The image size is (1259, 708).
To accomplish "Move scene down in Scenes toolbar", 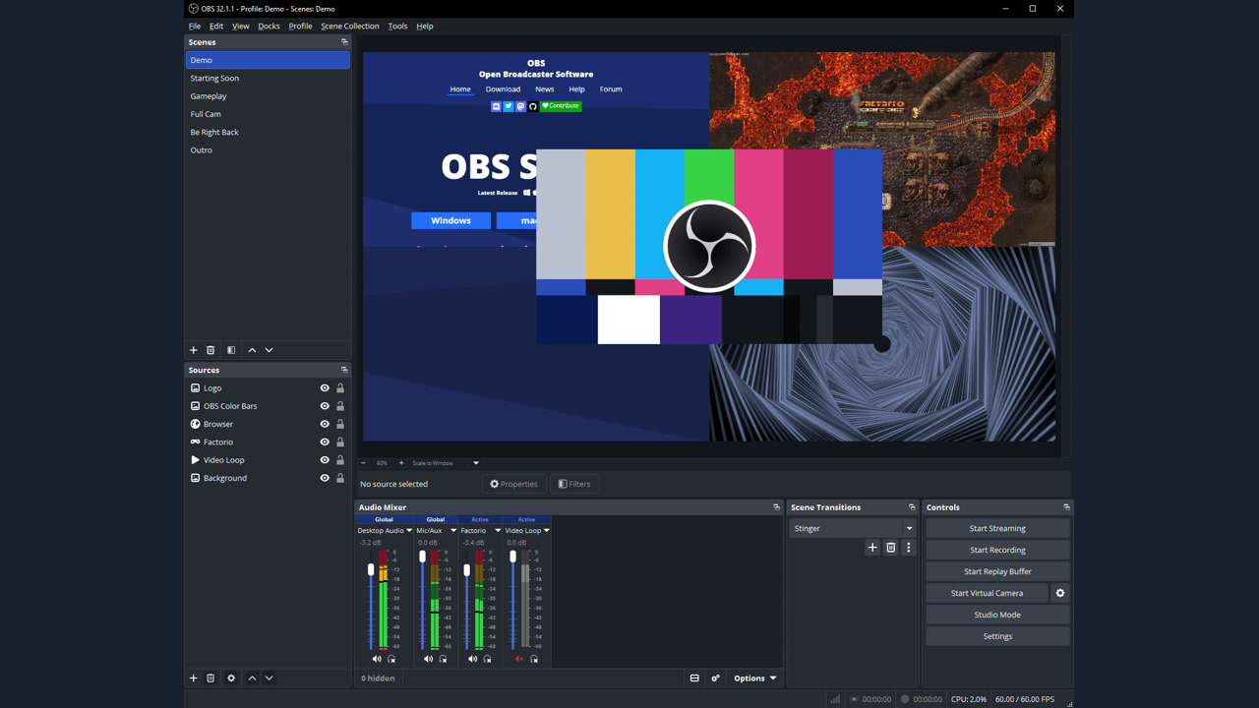I will 269,350.
